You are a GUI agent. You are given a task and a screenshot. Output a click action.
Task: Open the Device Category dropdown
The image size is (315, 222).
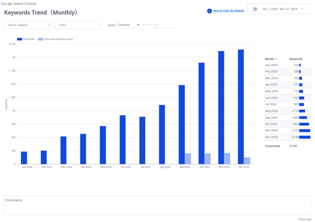28,25
